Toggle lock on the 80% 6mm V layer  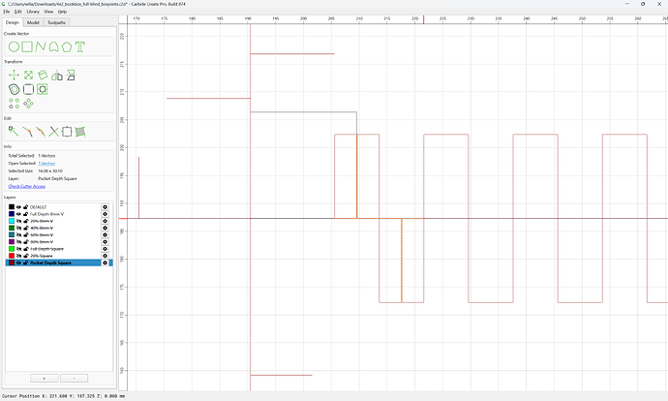(25, 242)
